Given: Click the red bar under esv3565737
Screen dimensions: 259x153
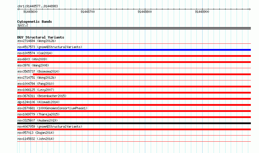Looking at the screenshot, I should (x=142, y=74).
